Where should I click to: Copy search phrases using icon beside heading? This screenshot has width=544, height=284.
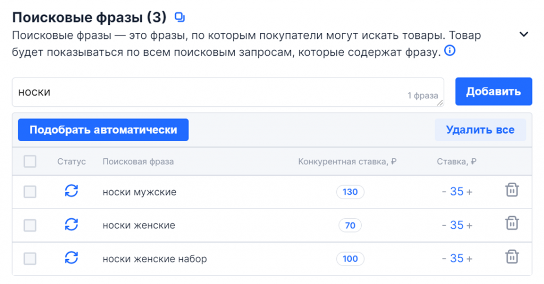[x=180, y=18]
